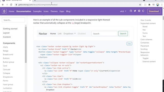Screen dimensions: 164x92
Task: Click the Chrome profile avatar
Action: [x=158, y=5]
